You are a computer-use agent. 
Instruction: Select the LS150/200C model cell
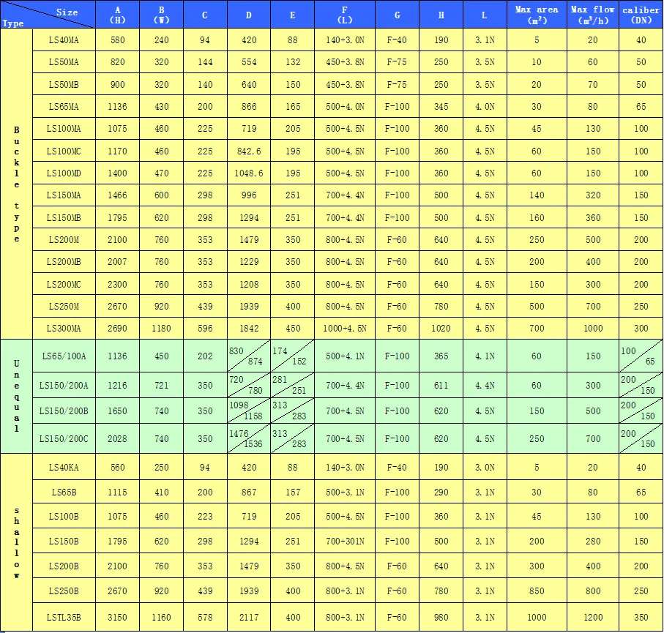pos(64,438)
